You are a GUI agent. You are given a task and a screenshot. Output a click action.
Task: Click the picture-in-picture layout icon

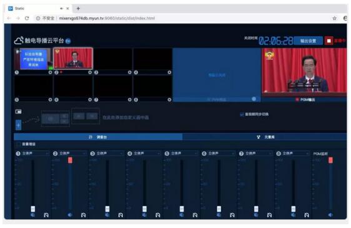click(x=18, y=112)
